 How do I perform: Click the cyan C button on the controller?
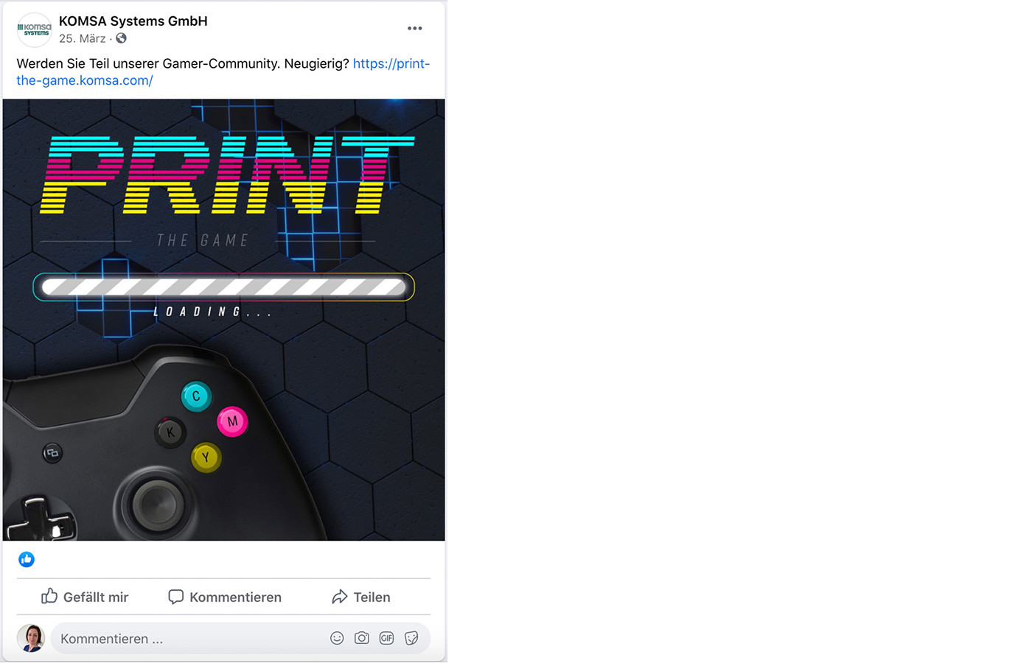[196, 396]
